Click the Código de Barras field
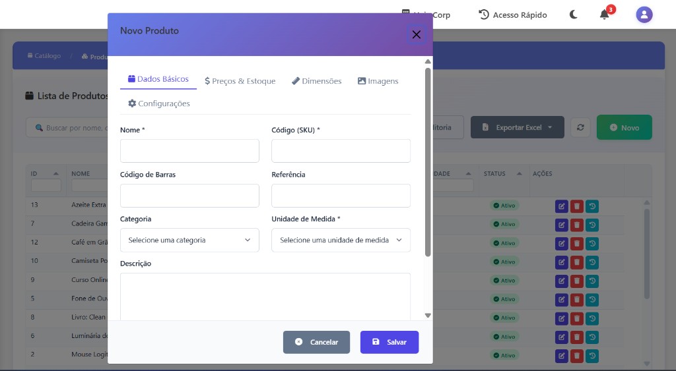Viewport: 676px width, 371px height. click(x=189, y=196)
